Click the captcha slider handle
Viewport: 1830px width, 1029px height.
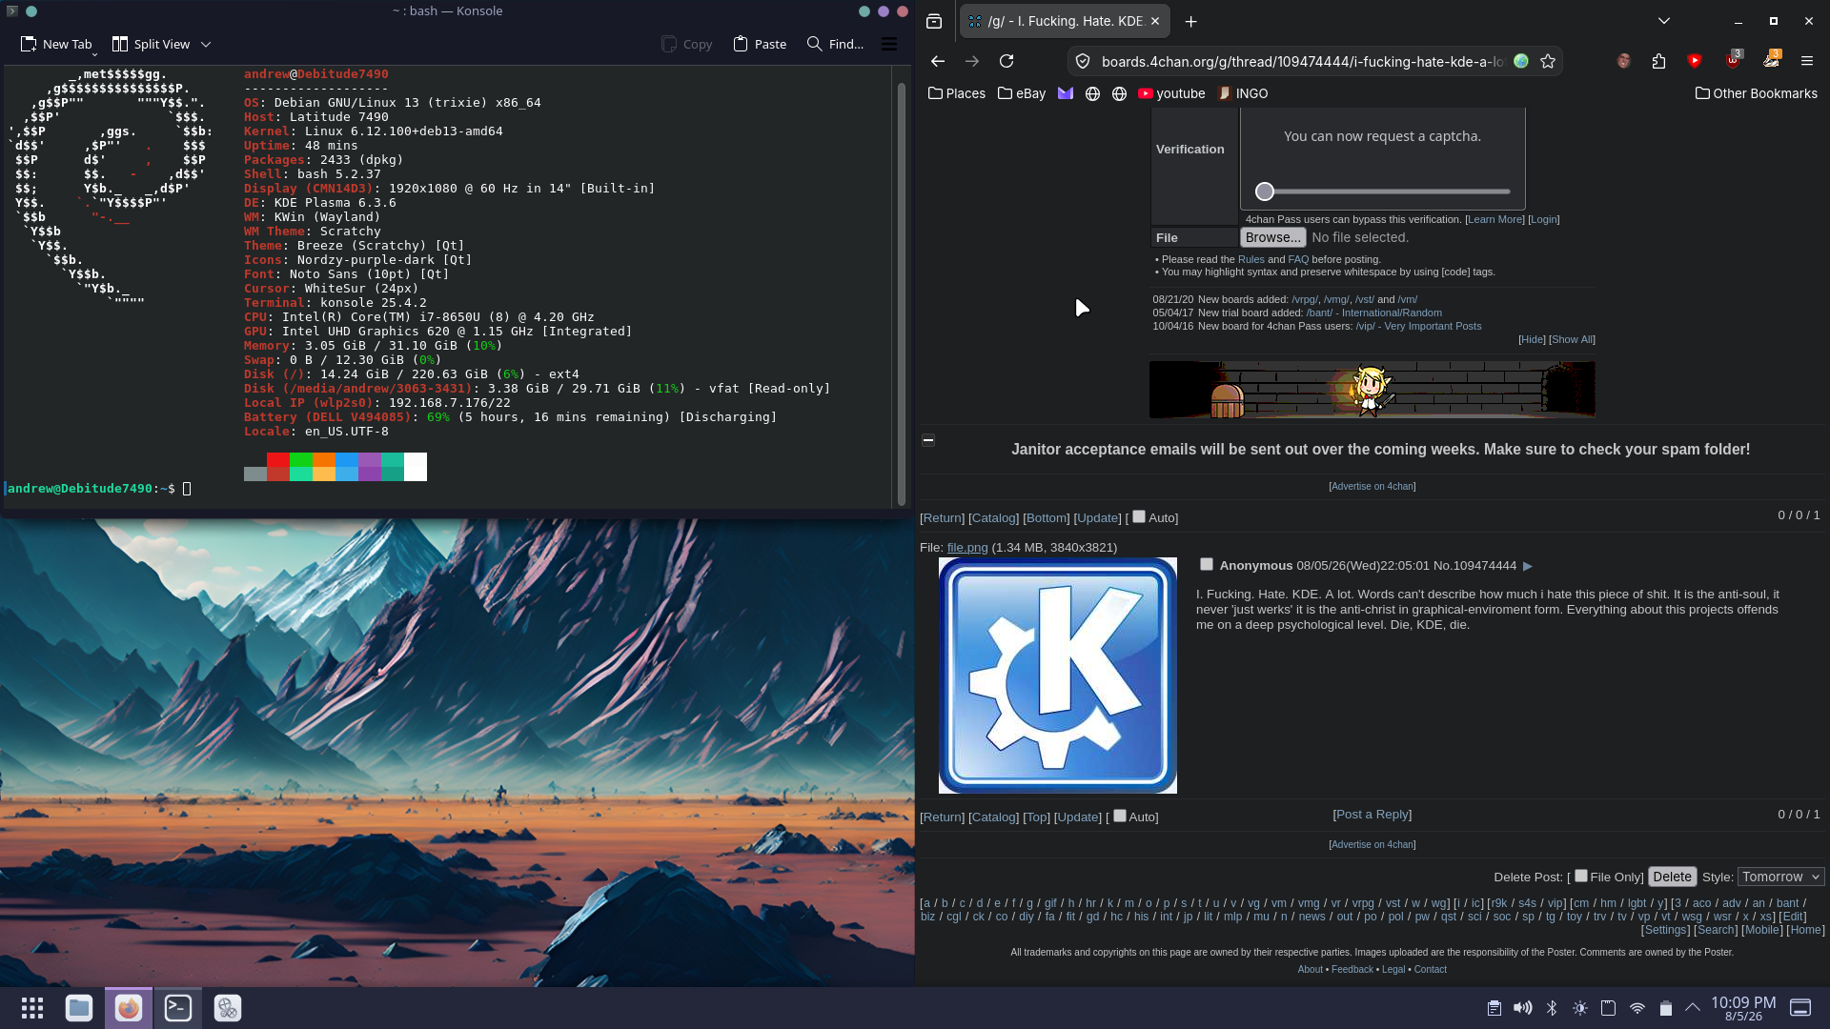1265,192
